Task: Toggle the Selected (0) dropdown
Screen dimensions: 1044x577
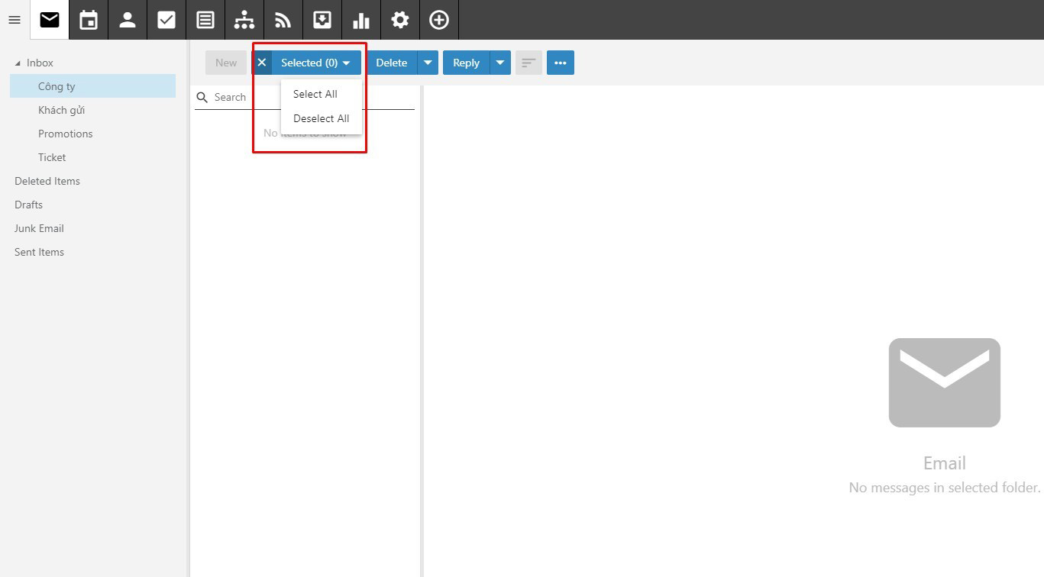Action: pyautogui.click(x=316, y=63)
